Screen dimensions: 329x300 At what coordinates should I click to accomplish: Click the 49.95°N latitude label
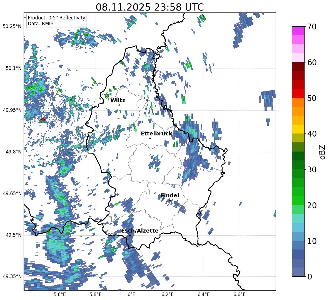pyautogui.click(x=12, y=110)
